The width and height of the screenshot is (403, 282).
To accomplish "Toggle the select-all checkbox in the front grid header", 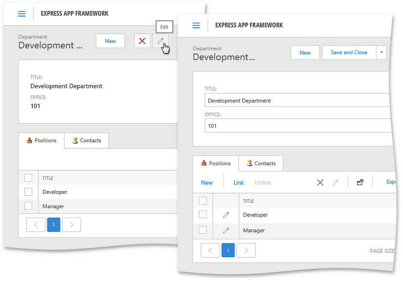I will pos(203,201).
